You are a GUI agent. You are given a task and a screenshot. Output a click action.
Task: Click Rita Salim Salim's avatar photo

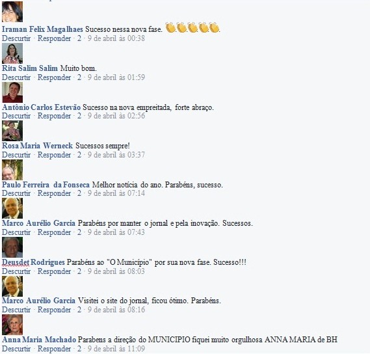pos(12,53)
